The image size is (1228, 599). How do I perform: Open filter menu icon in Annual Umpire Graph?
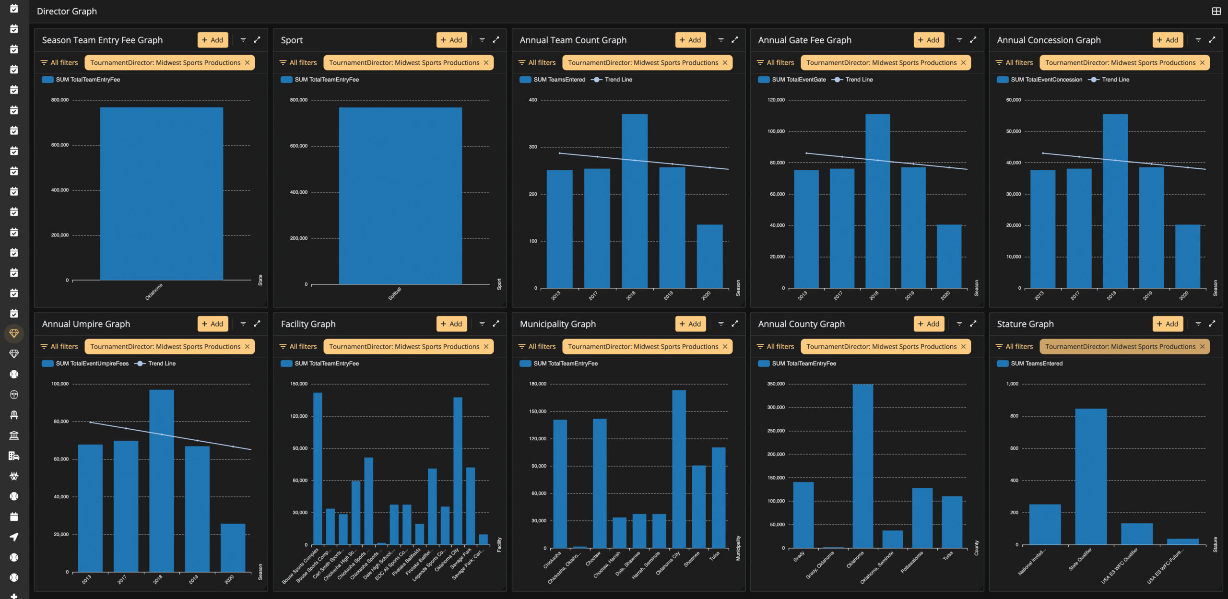[243, 324]
